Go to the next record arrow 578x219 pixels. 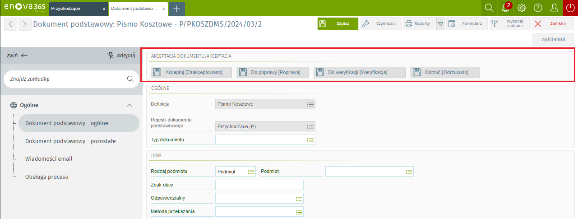25,24
